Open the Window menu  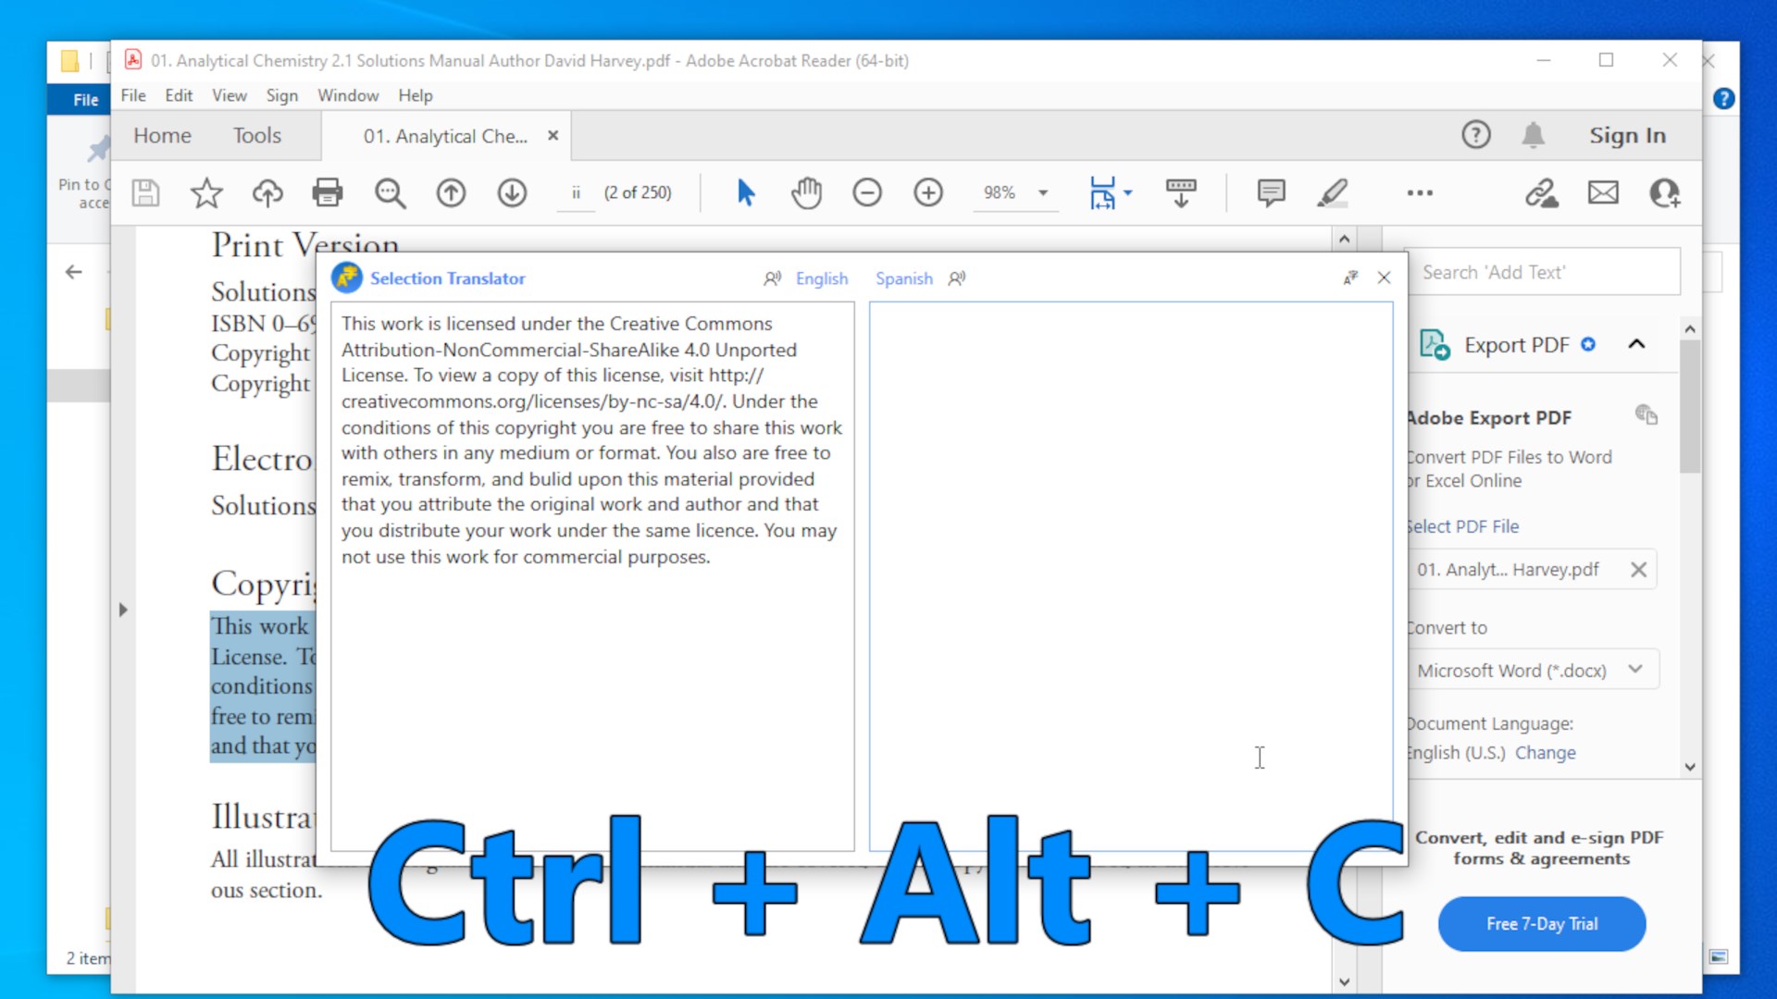coord(348,95)
